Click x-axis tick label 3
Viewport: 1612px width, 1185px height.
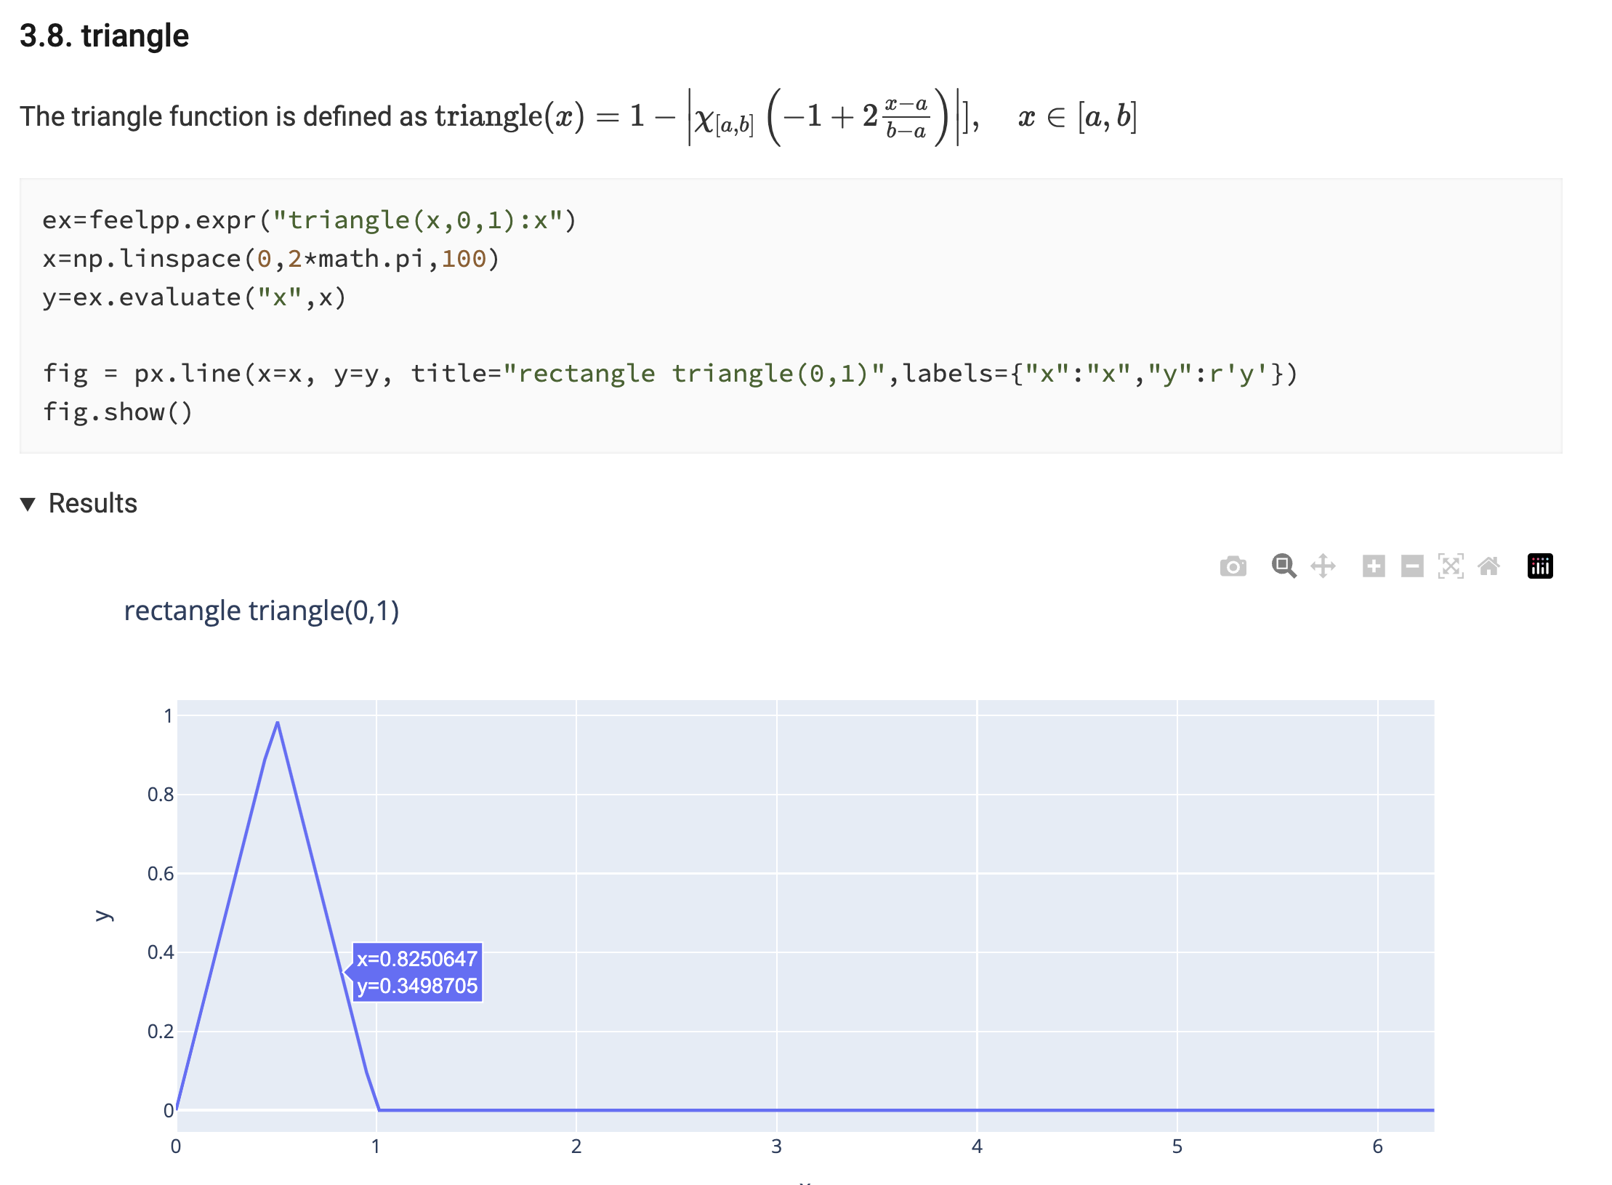tap(776, 1146)
